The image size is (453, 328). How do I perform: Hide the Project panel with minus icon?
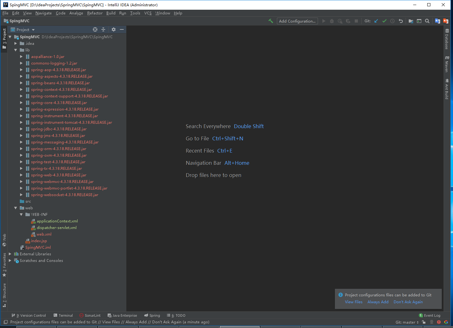(x=122, y=29)
